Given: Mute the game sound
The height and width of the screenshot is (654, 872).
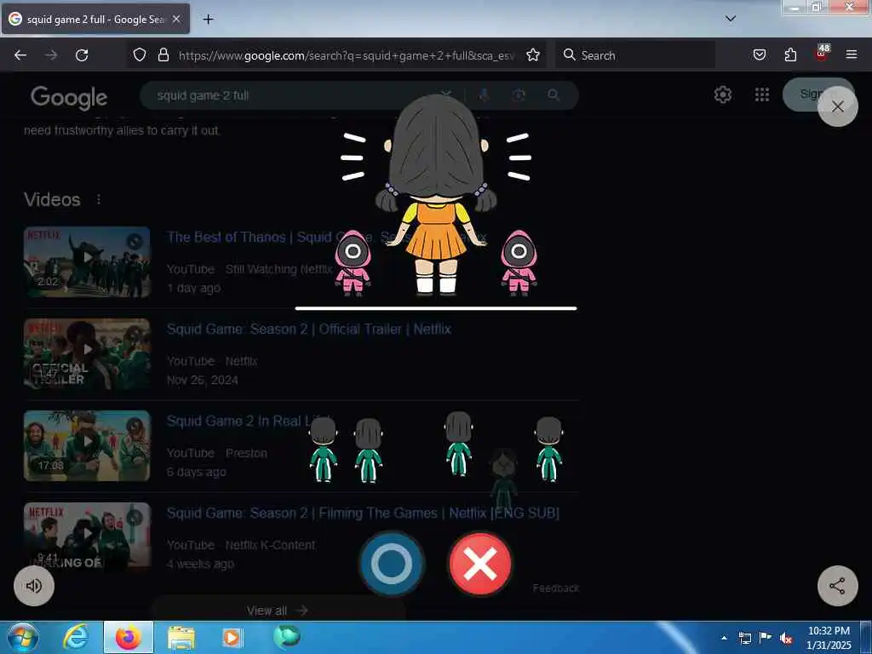Looking at the screenshot, I should (34, 586).
